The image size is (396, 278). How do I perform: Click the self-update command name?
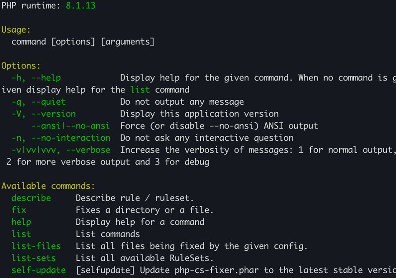(x=39, y=270)
